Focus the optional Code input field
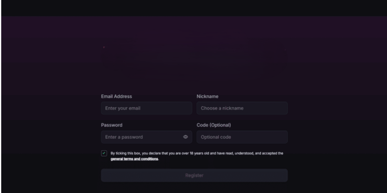The height and width of the screenshot is (193, 387). tap(242, 137)
